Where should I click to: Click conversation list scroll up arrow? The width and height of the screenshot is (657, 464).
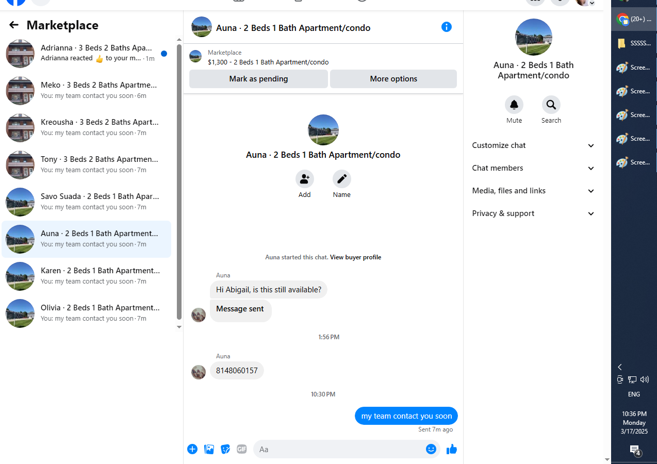179,39
